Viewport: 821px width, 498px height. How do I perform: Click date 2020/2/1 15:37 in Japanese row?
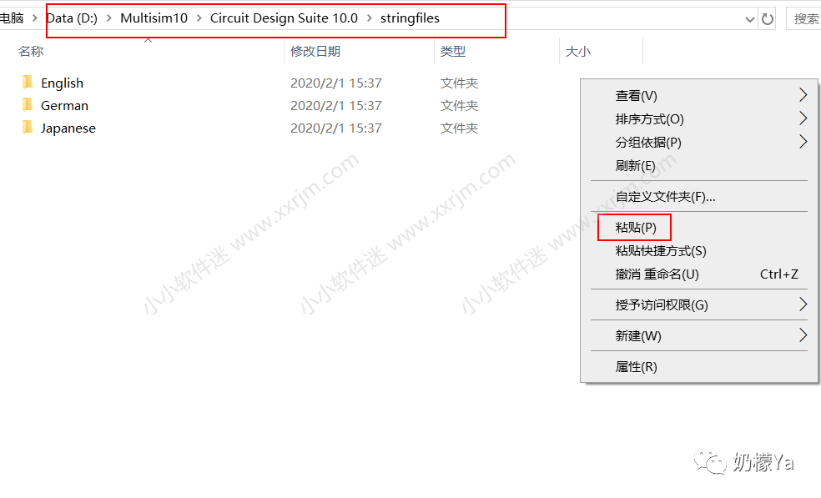click(336, 128)
